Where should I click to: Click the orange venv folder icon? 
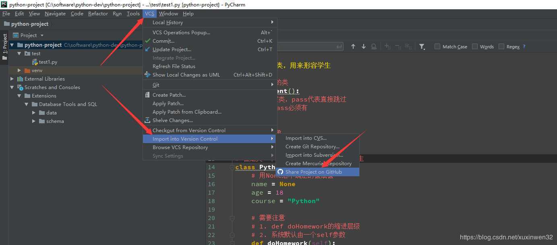click(27, 71)
